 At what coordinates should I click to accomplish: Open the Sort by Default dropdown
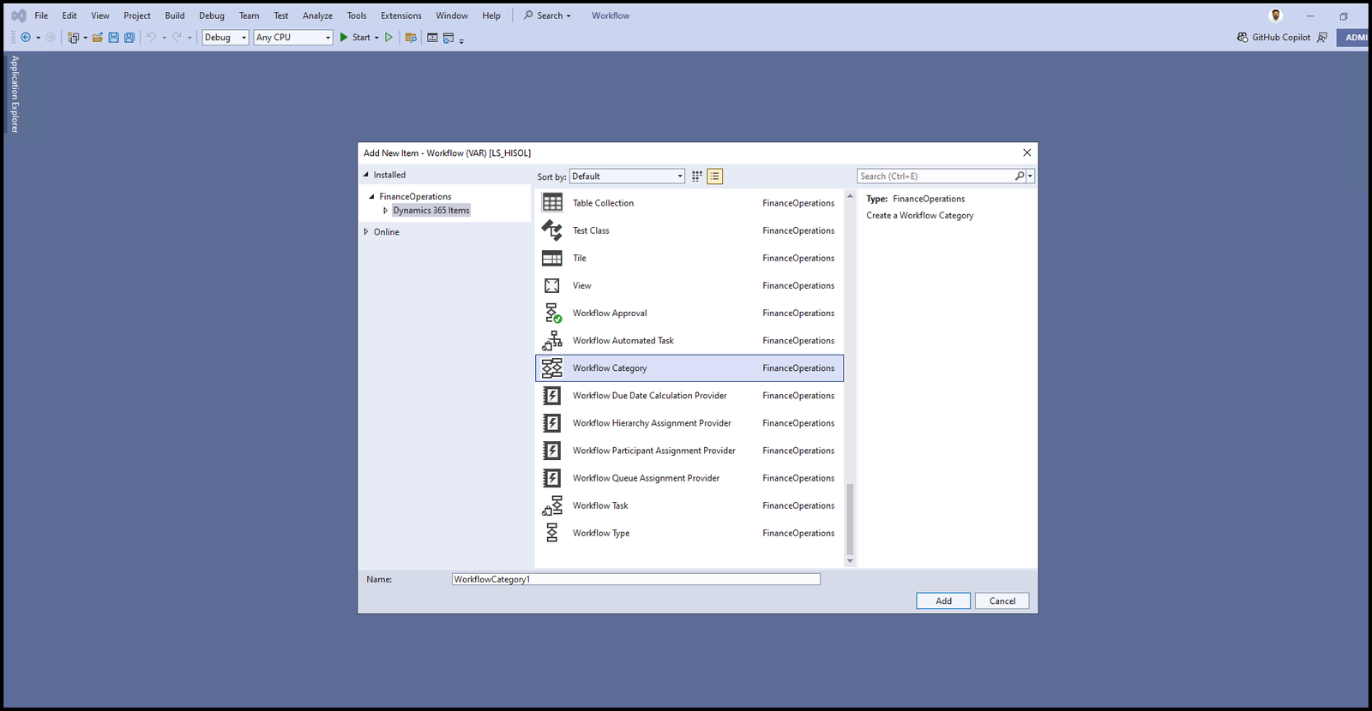coord(627,176)
